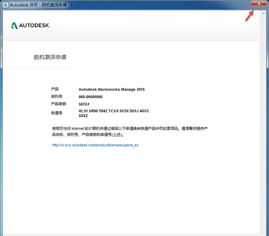Select the serial number 066-66666666
The height and width of the screenshot is (236, 269).
(91, 97)
